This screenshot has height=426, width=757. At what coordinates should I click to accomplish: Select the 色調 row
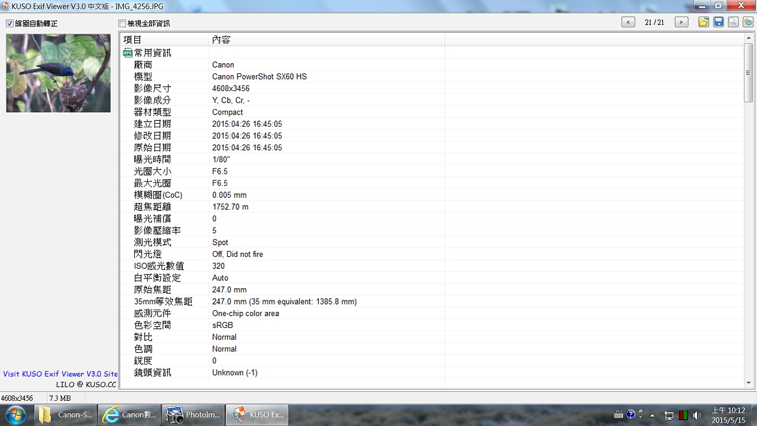coord(432,349)
